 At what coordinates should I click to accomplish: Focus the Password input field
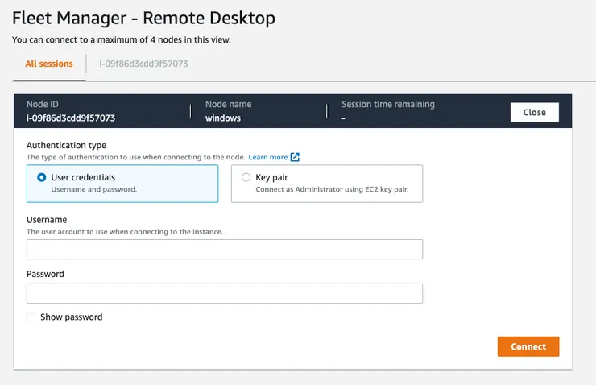pos(225,293)
